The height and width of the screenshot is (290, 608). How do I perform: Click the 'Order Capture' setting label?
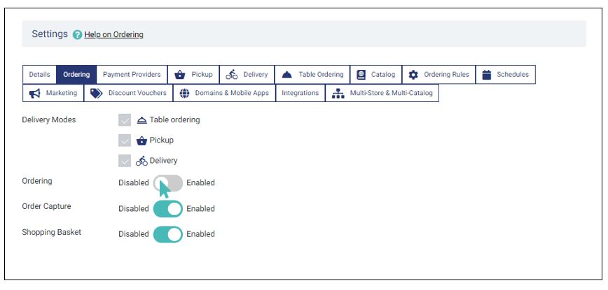pos(46,206)
